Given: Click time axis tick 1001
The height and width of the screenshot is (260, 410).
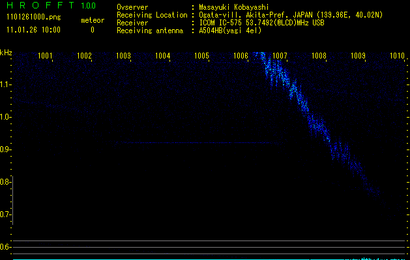Looking at the screenshot, I should (x=45, y=55).
